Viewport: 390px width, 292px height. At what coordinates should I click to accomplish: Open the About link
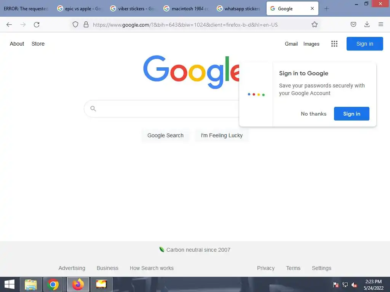tap(17, 44)
